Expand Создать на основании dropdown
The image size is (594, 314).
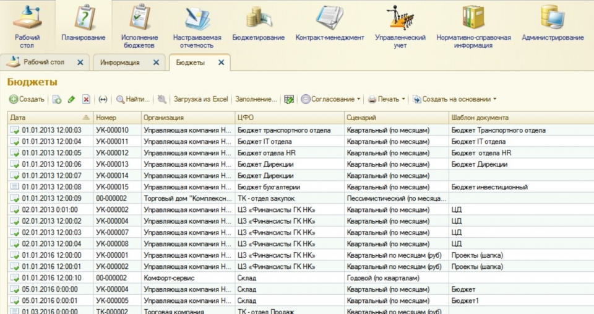point(455,99)
